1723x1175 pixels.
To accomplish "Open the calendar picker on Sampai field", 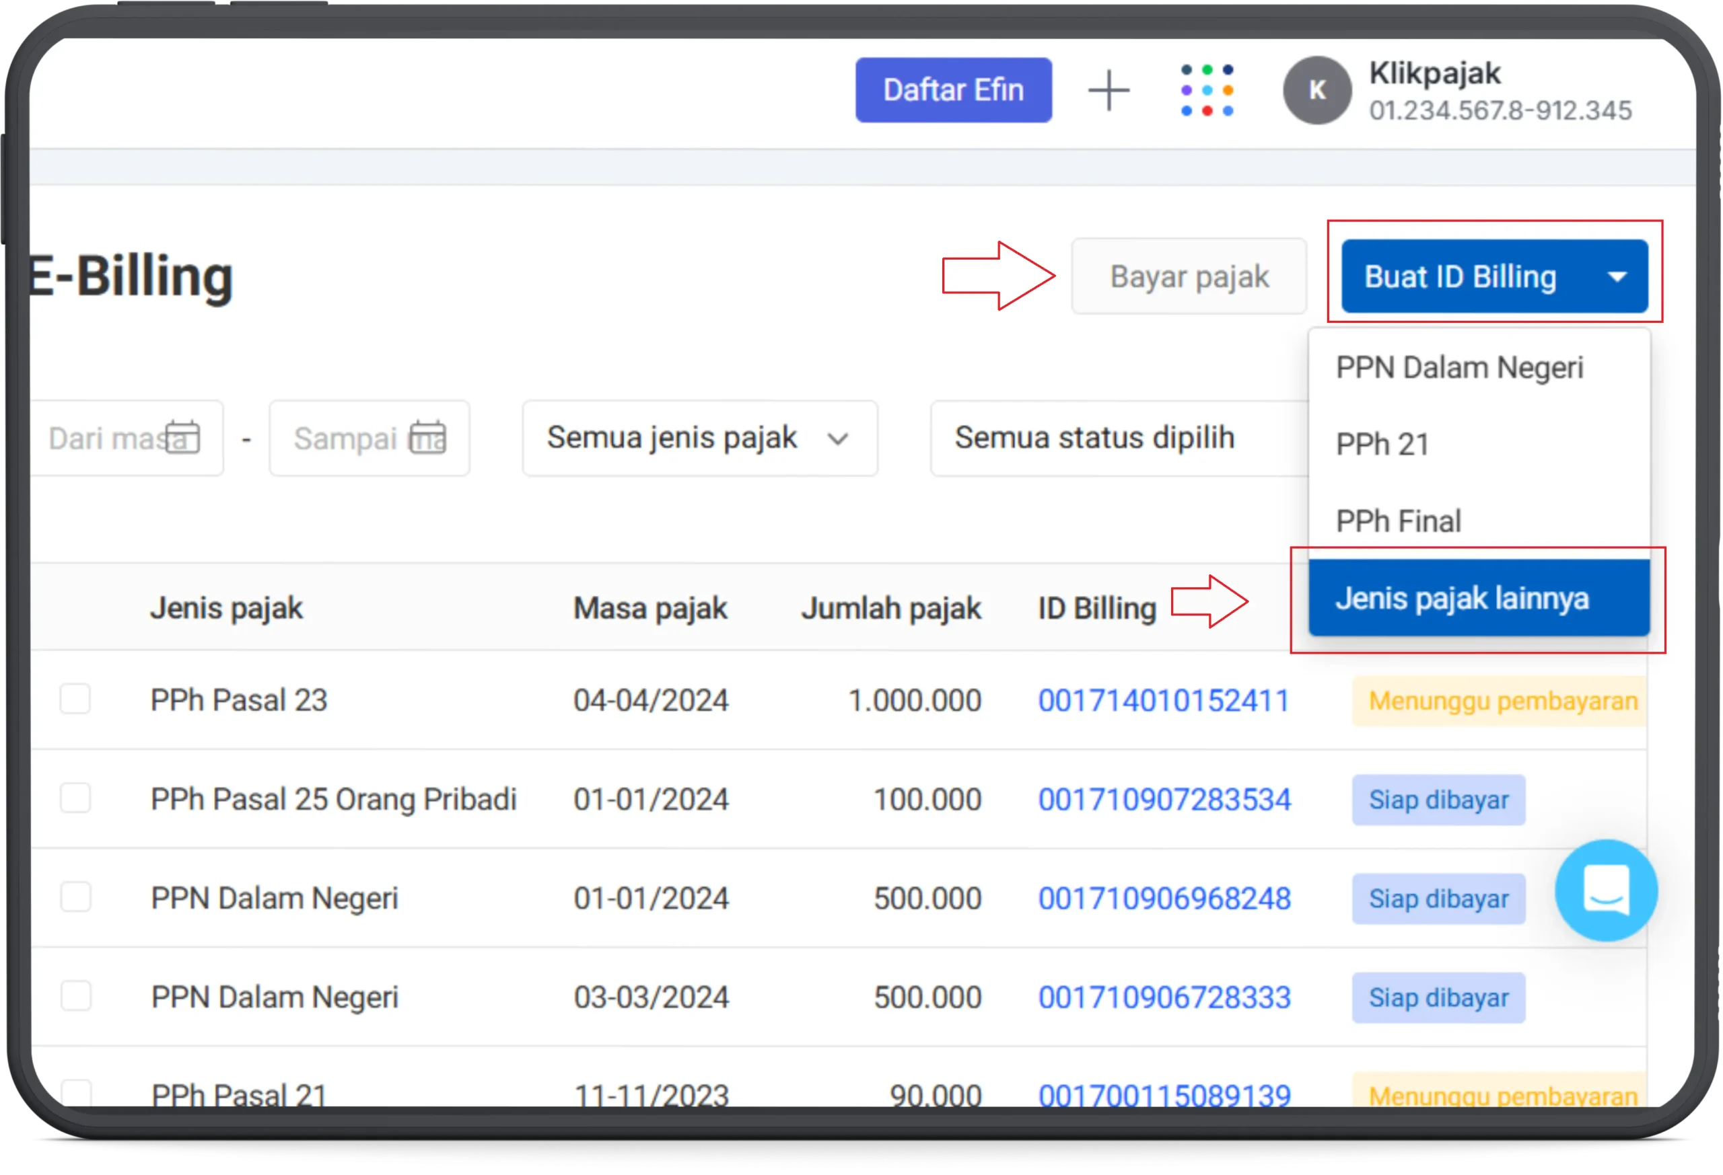I will pos(429,437).
